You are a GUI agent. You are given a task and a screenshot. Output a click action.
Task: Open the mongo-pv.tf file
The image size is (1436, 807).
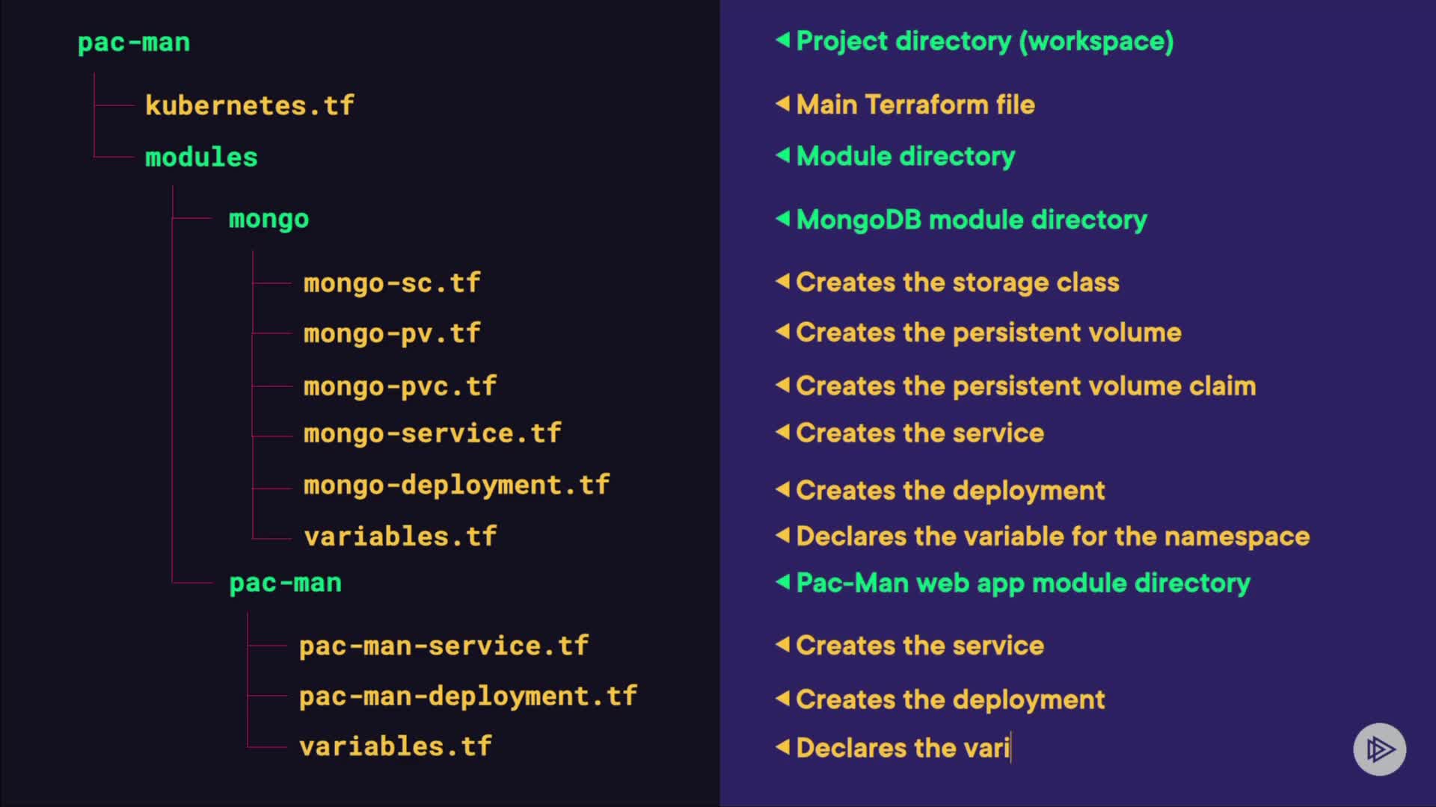click(391, 333)
